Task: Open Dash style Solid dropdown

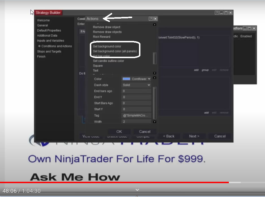Action: 136,85
